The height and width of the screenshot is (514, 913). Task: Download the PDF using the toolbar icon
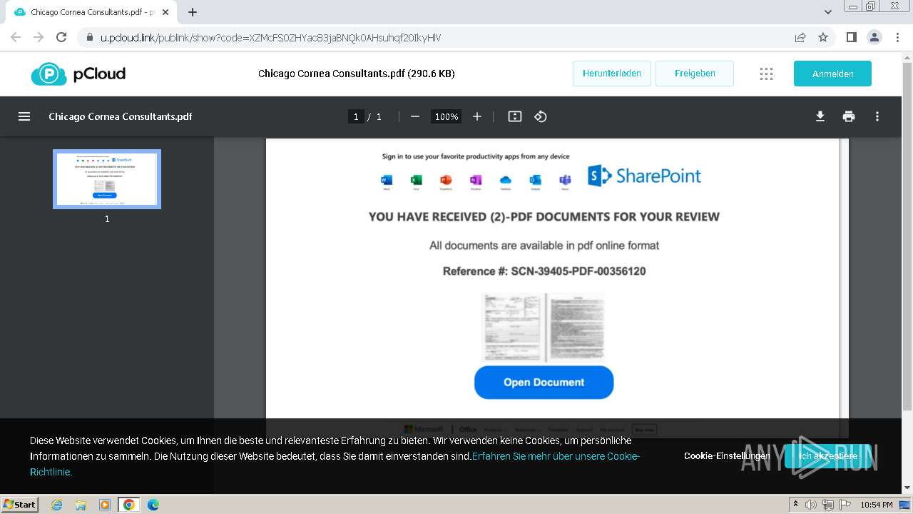click(x=820, y=116)
